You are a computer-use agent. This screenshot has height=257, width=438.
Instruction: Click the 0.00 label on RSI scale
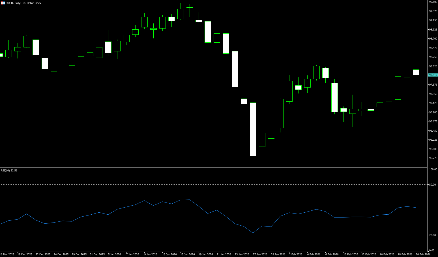432,251
